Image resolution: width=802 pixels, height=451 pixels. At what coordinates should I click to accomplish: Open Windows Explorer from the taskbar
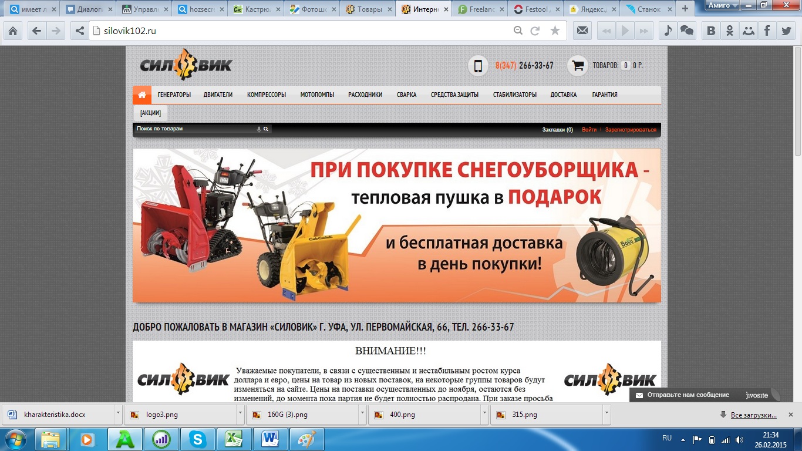pos(50,439)
